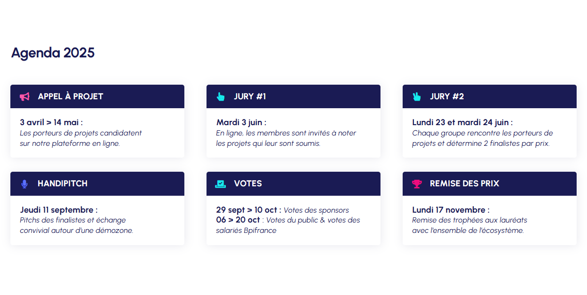Select the REMISE DES PRIX header
Viewport: 587px width, 295px height.
(x=489, y=184)
